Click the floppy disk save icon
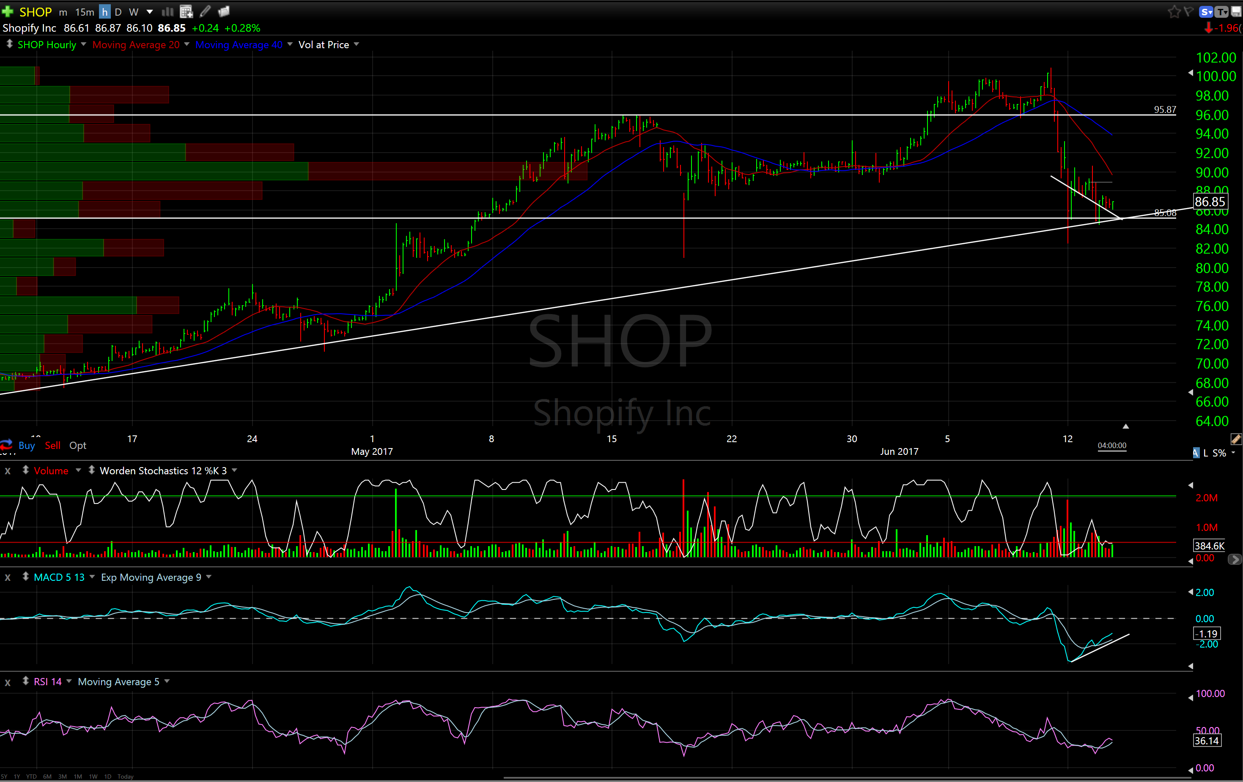 [x=1236, y=11]
